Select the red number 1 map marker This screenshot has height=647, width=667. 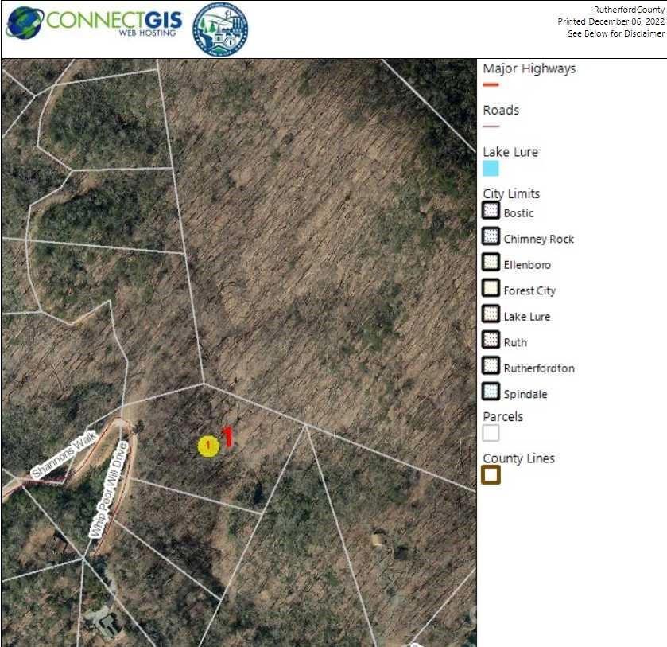pyautogui.click(x=226, y=436)
